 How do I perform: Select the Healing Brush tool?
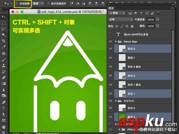tap(4, 53)
